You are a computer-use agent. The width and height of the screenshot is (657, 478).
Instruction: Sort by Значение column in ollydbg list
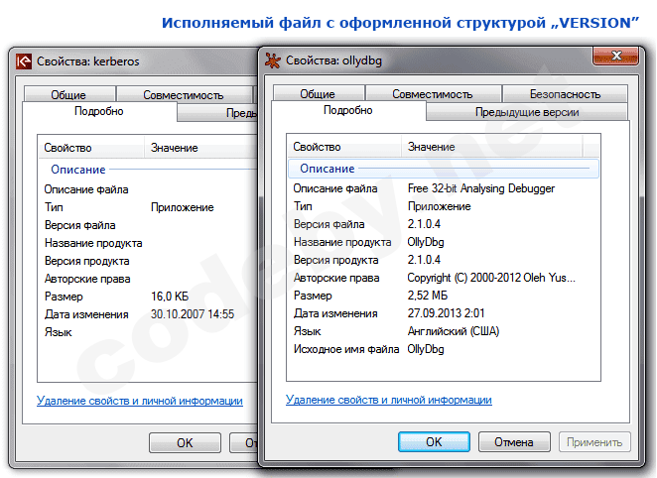pyautogui.click(x=492, y=147)
